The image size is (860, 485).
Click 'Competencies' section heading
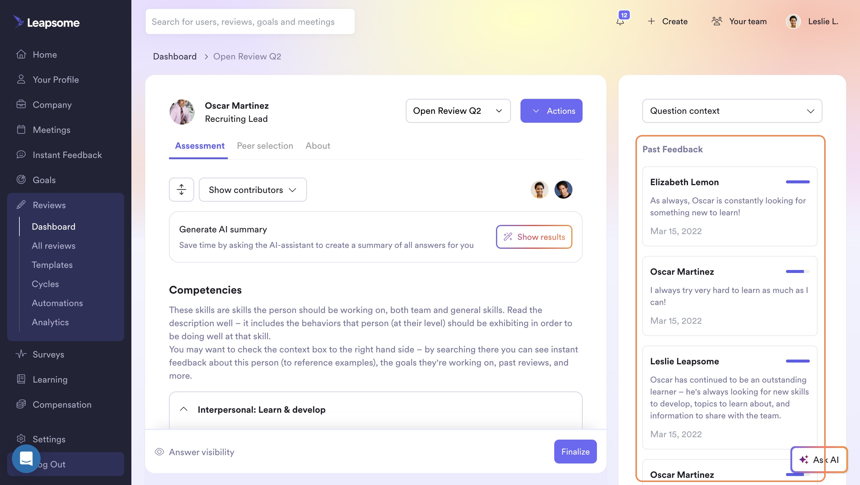coord(205,289)
